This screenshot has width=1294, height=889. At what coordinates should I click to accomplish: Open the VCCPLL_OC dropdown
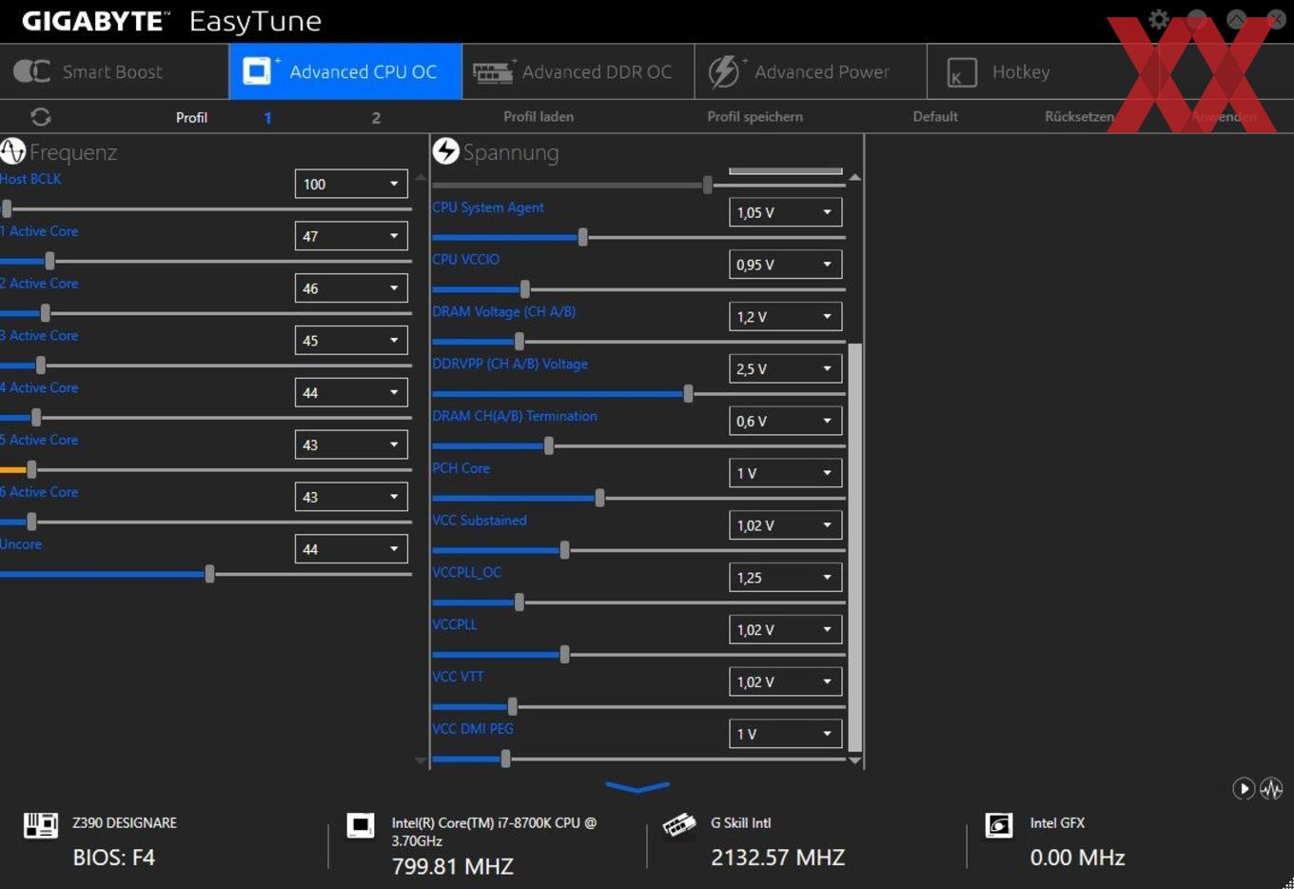coord(785,578)
